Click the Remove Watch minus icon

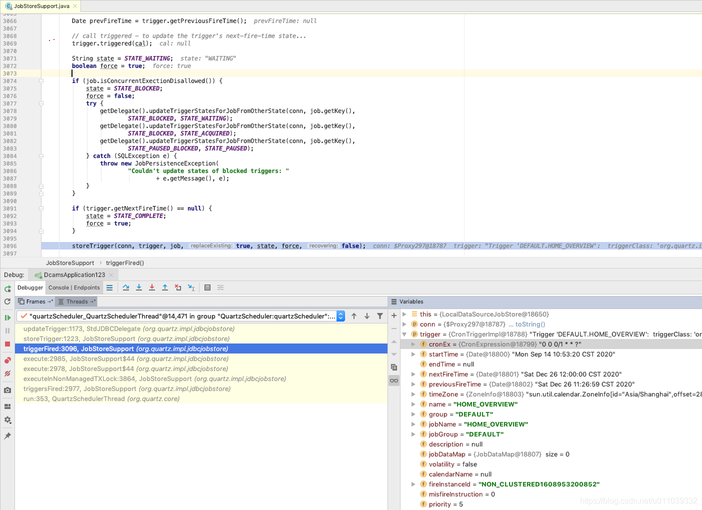pyautogui.click(x=394, y=328)
